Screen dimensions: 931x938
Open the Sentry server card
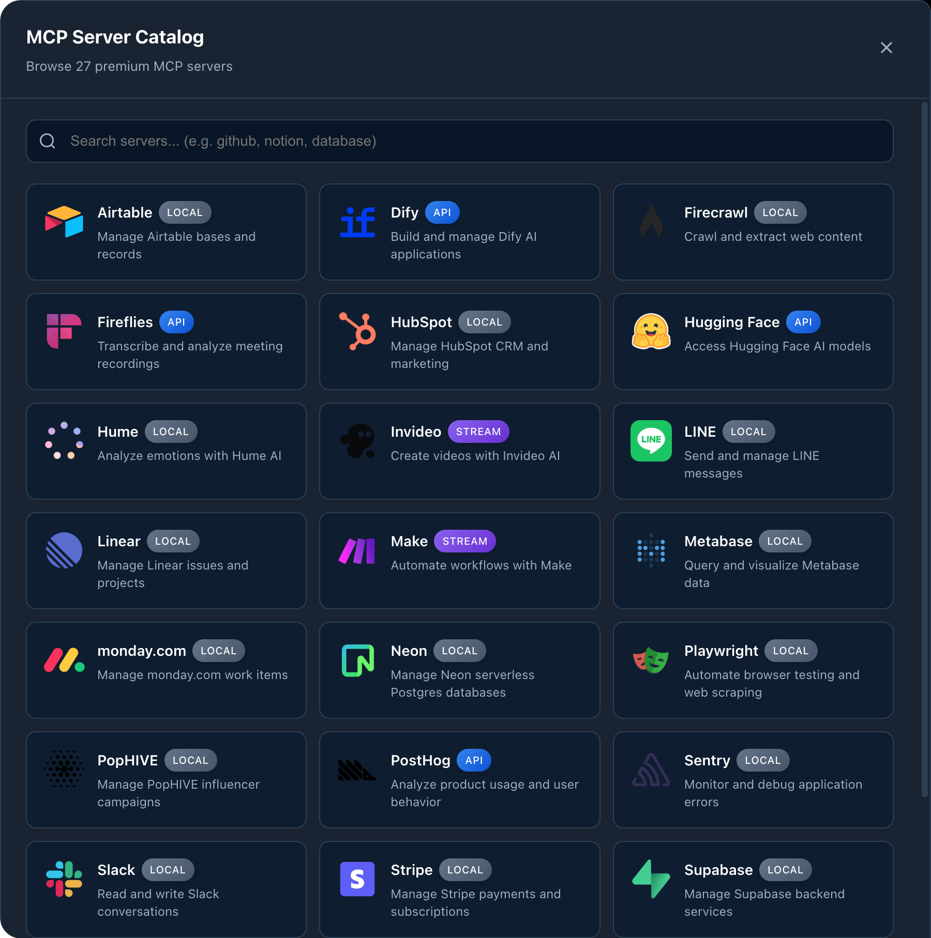coord(753,780)
